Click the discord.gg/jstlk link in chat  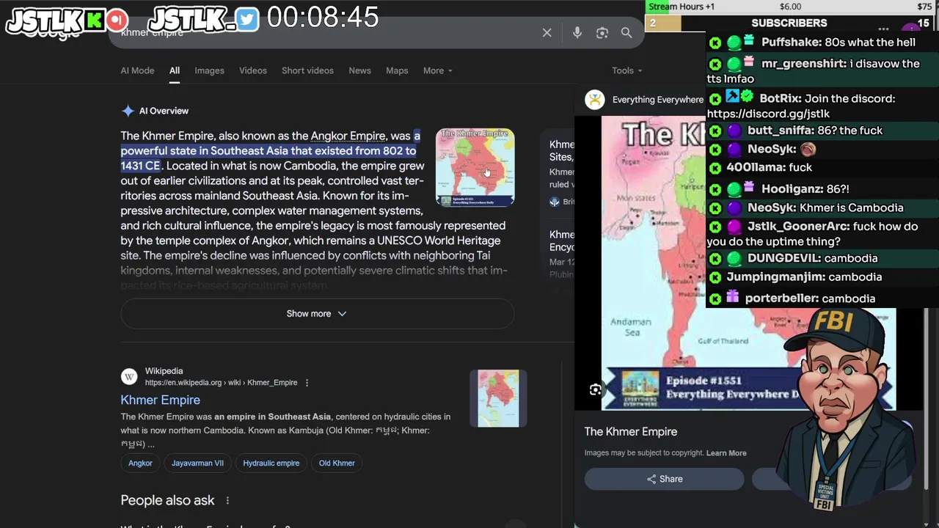[x=768, y=114]
